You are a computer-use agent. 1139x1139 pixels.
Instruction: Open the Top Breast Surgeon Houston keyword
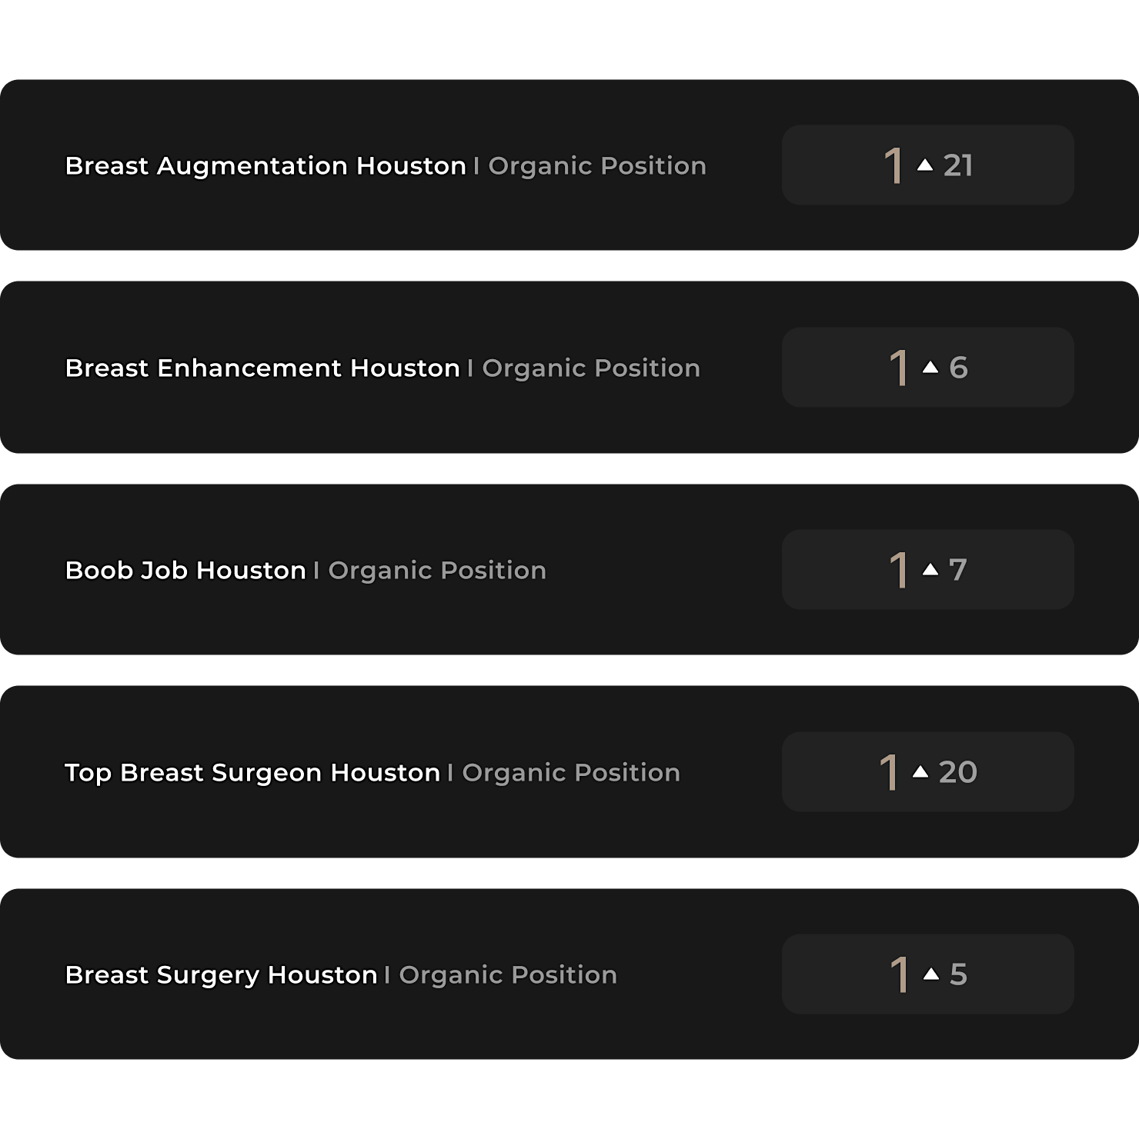pos(252,772)
